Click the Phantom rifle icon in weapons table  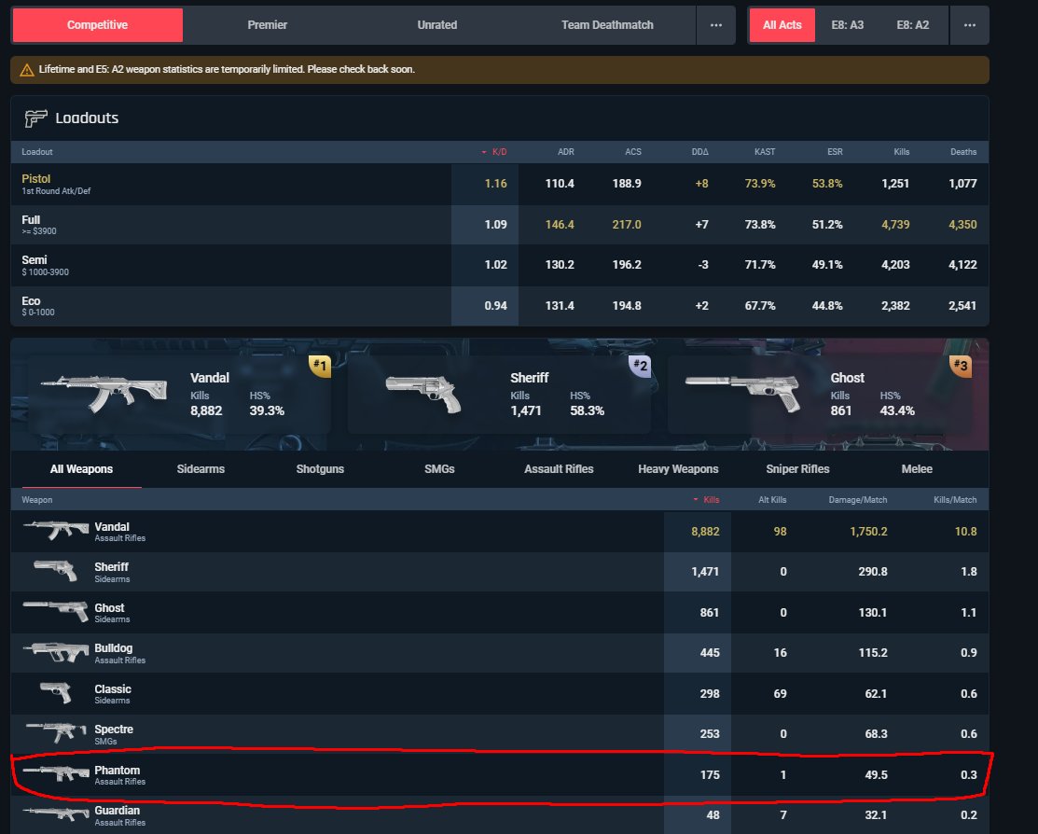click(56, 773)
